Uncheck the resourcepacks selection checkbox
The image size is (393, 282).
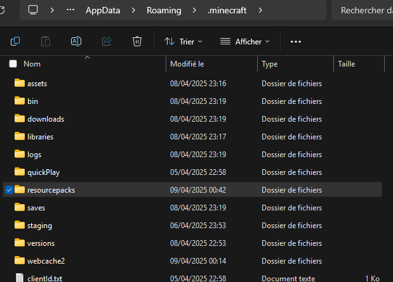(x=9, y=190)
